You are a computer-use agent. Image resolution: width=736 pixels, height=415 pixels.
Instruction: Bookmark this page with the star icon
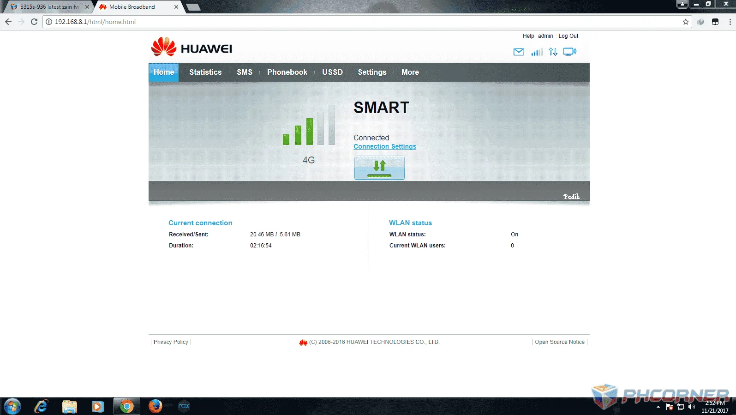point(685,22)
